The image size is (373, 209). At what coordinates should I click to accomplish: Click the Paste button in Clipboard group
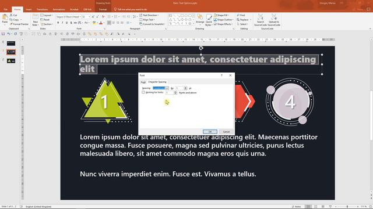pyautogui.click(x=5, y=19)
